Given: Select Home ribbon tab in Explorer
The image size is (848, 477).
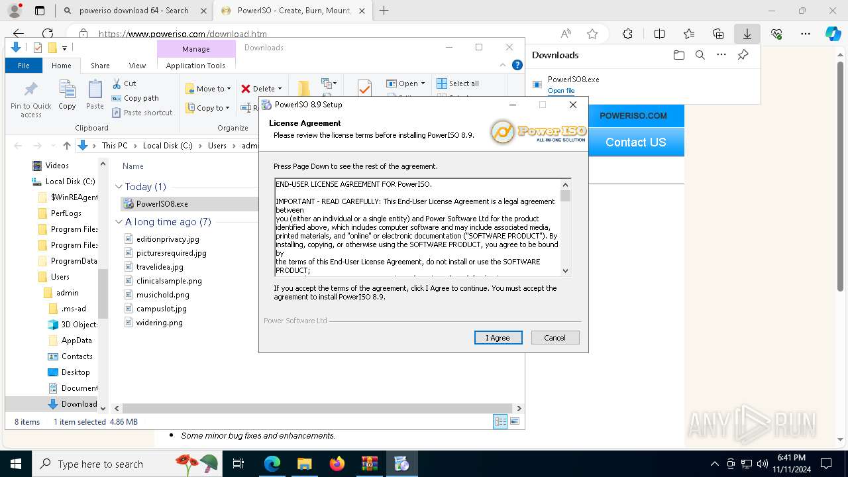Looking at the screenshot, I should (x=62, y=66).
